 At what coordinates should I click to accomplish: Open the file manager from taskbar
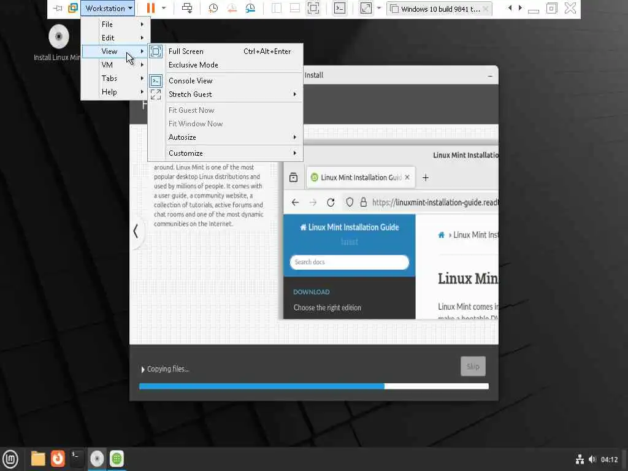point(38,459)
